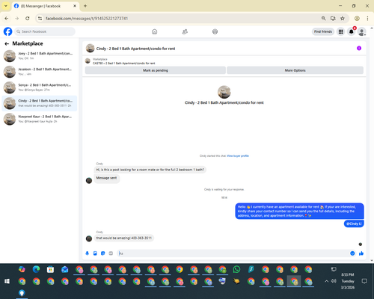Go forward in browser history
This screenshot has height=299, width=374.
click(16, 19)
